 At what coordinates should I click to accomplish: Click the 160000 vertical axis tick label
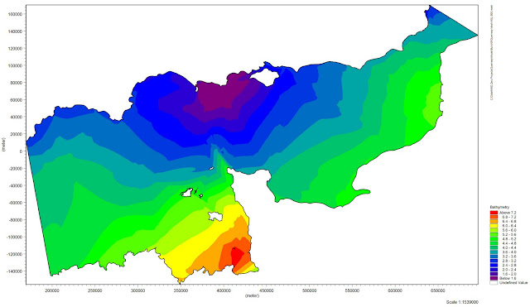(15, 14)
